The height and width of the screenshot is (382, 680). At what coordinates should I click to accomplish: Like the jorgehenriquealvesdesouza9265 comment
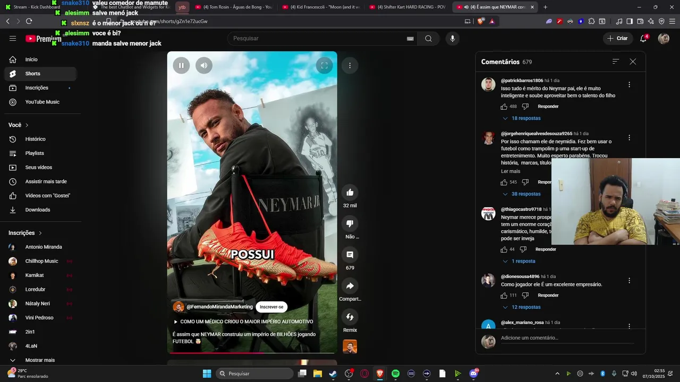tap(504, 183)
